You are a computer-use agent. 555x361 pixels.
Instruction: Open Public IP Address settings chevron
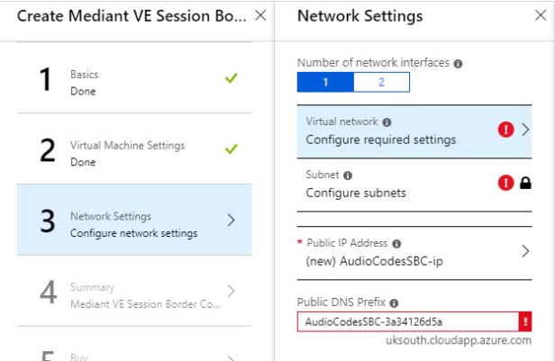526,251
